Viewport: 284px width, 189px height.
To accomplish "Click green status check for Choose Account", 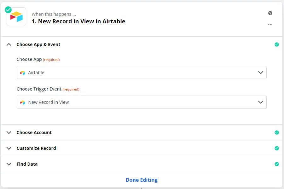I will [x=276, y=133].
